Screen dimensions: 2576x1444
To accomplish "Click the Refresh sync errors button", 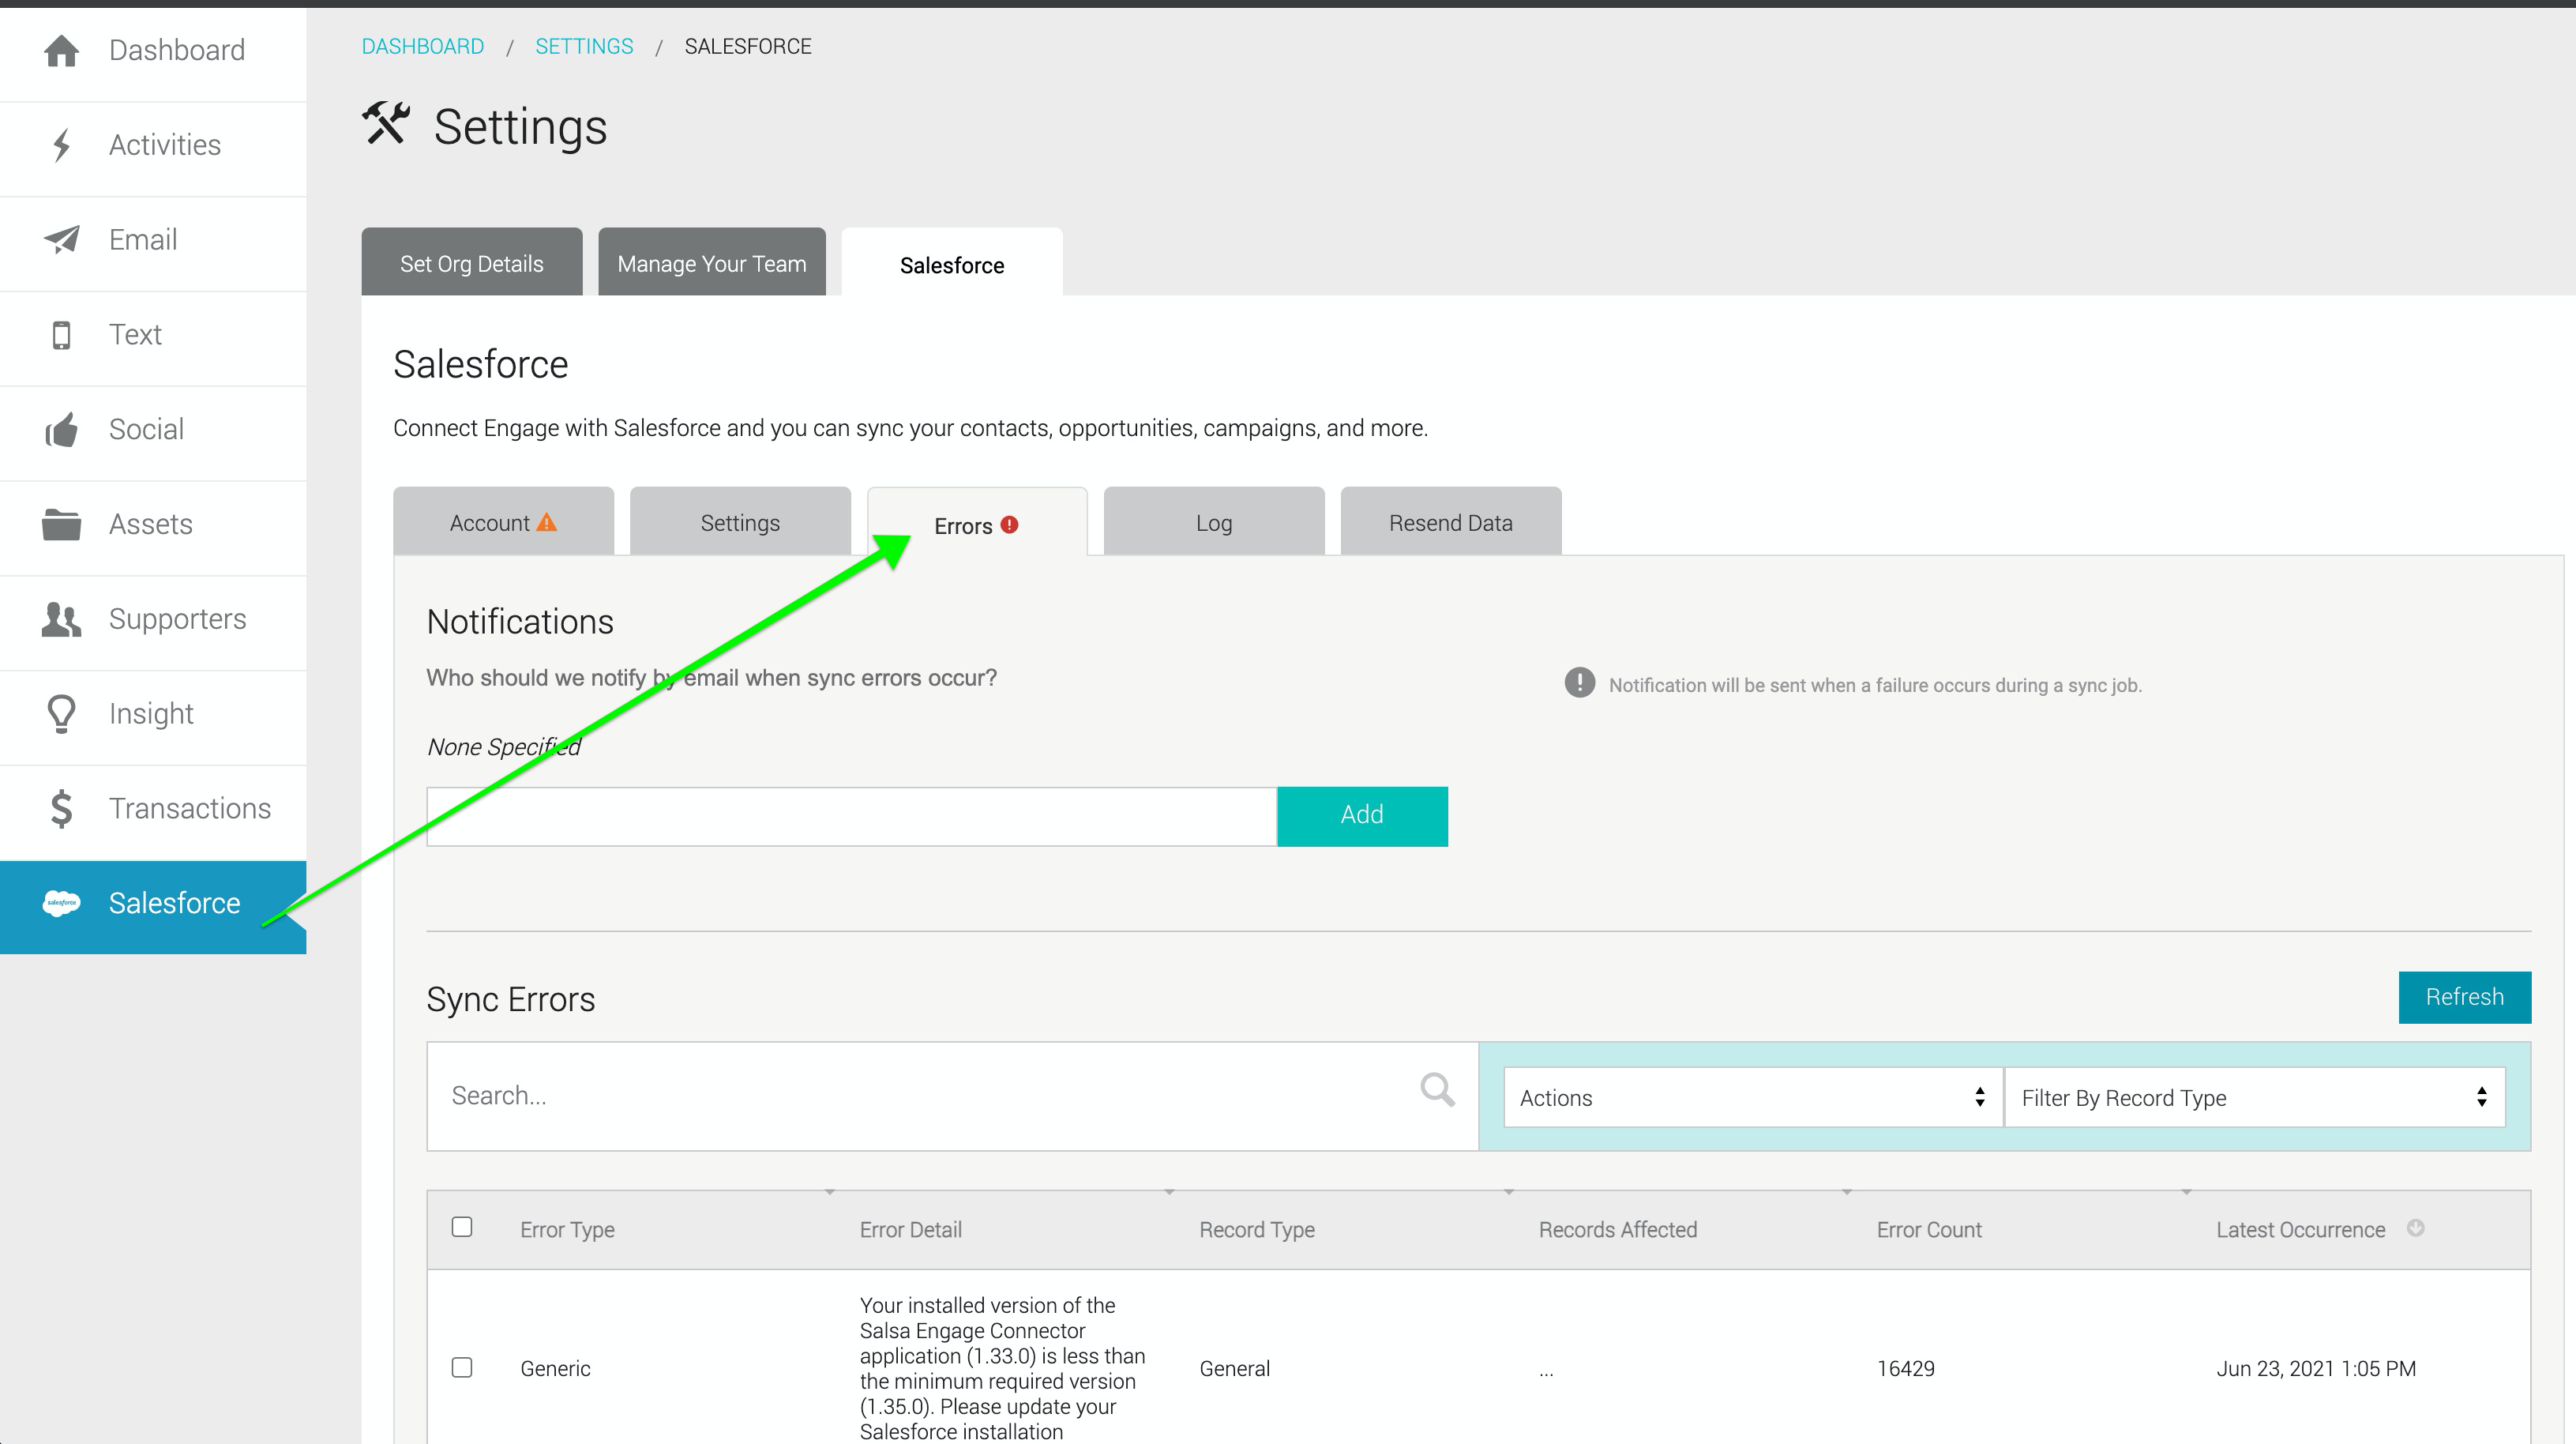I will [x=2465, y=997].
